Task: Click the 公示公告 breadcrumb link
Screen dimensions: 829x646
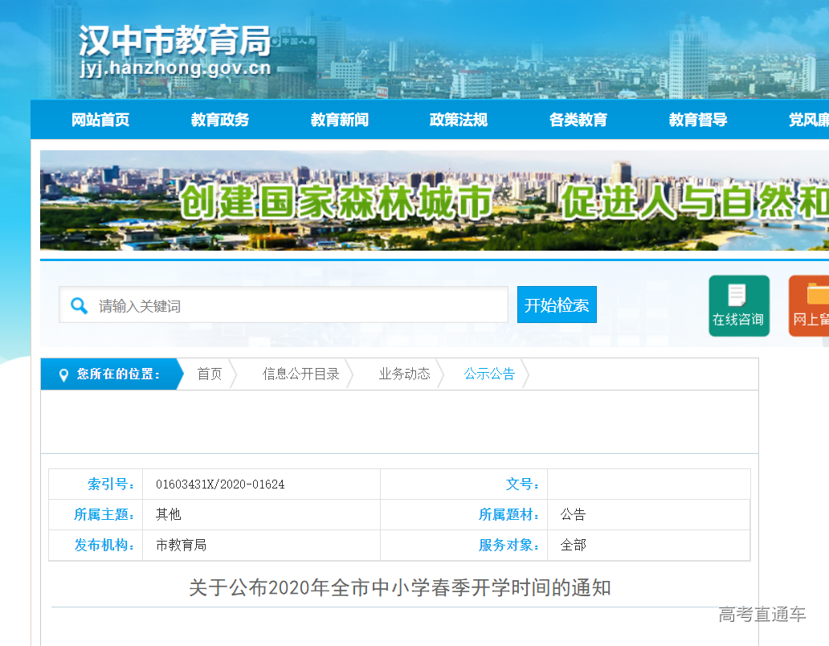Action: (x=490, y=374)
